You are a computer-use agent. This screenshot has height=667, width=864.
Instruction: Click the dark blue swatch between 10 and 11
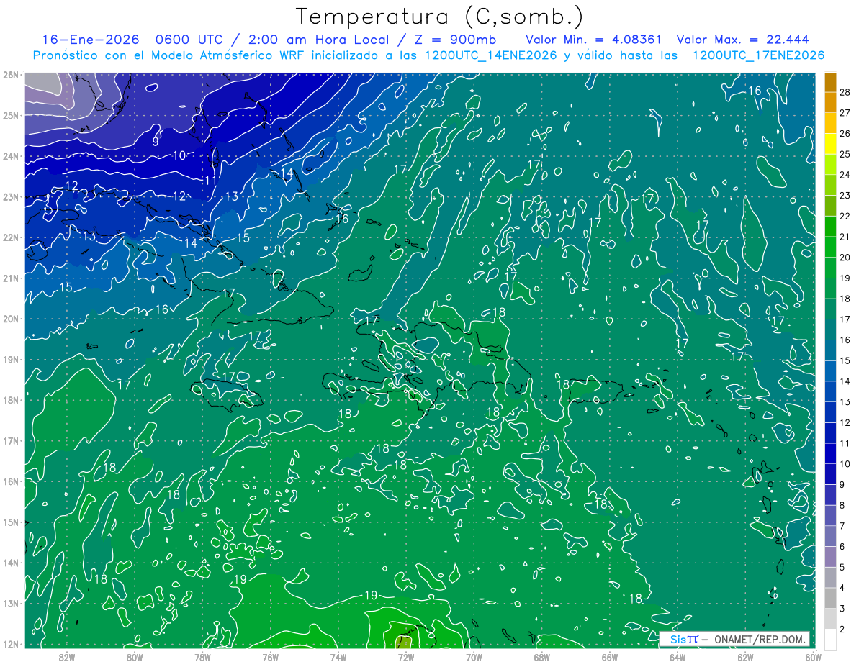[x=831, y=454]
